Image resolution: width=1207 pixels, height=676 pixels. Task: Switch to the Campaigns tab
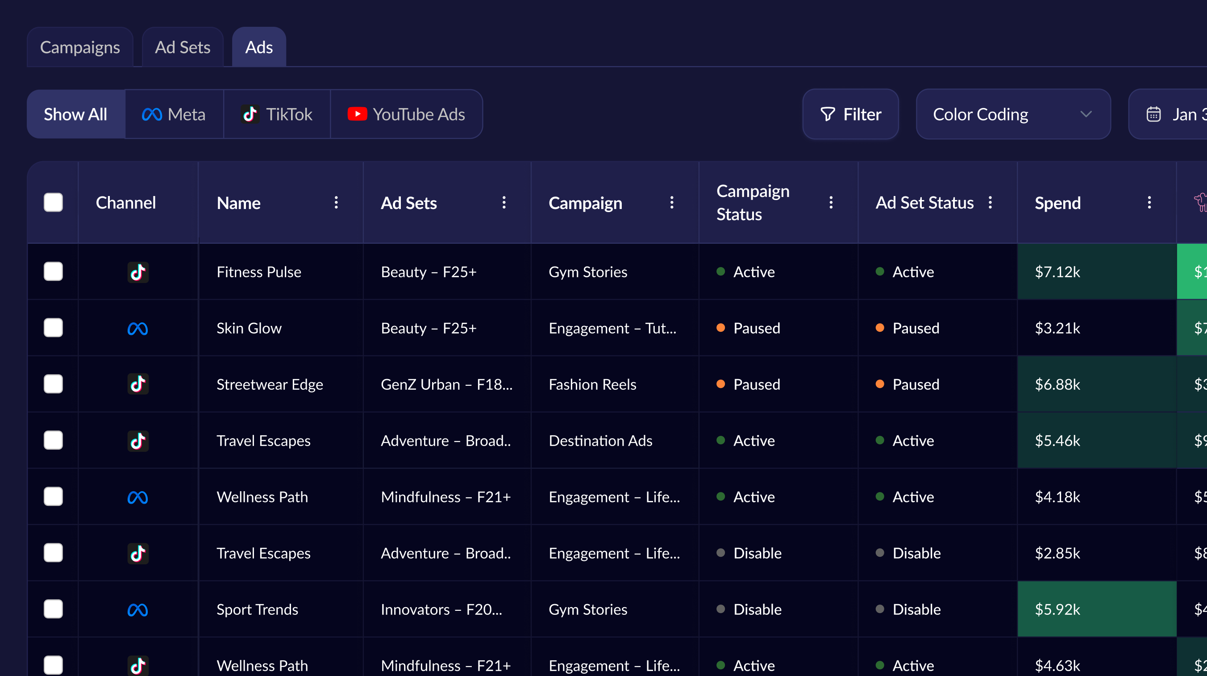(80, 47)
